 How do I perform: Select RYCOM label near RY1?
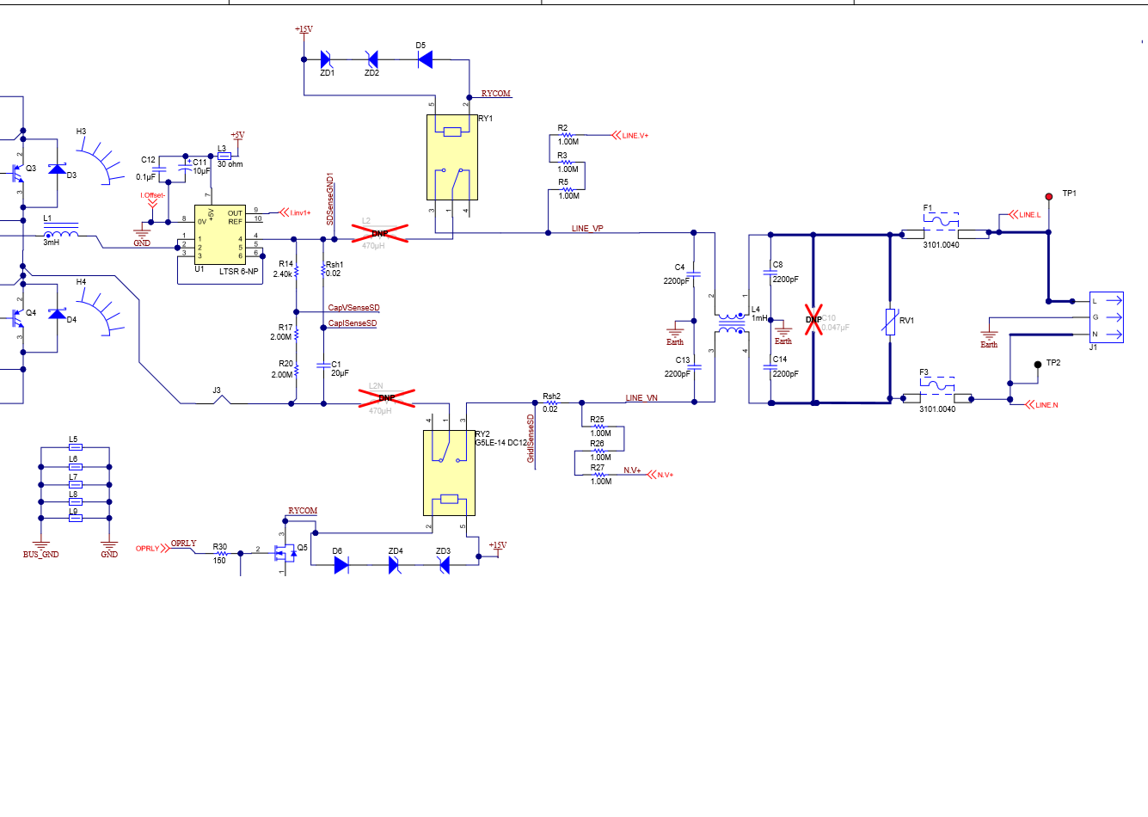point(496,94)
